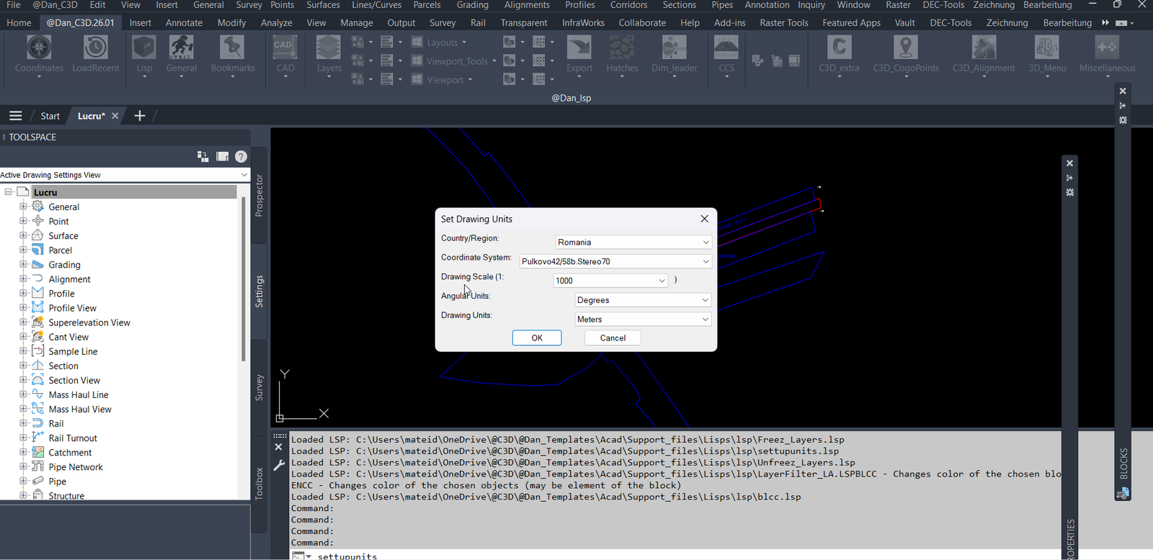The width and height of the screenshot is (1153, 560).
Task: Click the C3D_CogoPoints icon
Action: coord(906,48)
